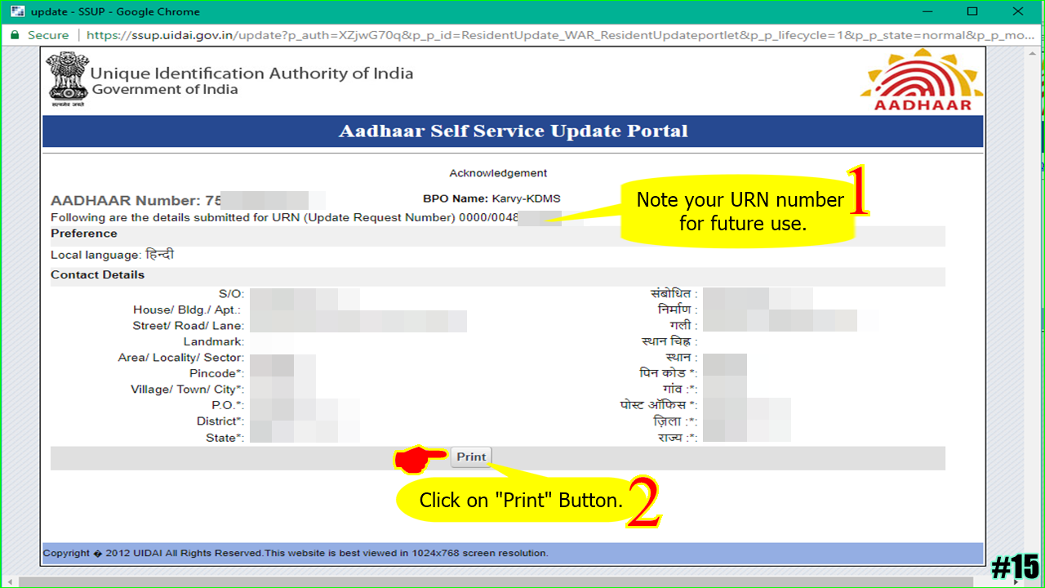
Task: Click the Acknowledgement heading
Action: click(x=498, y=172)
